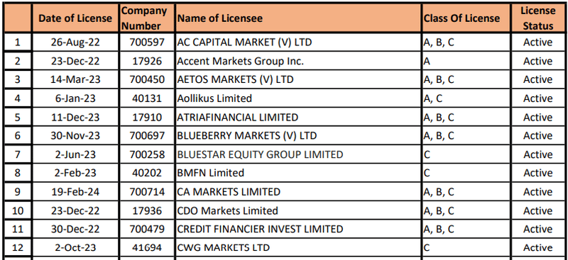Viewport: 568px width, 260px height.
Task: Select the Aollikus Limited name cell
Action: [x=298, y=98]
